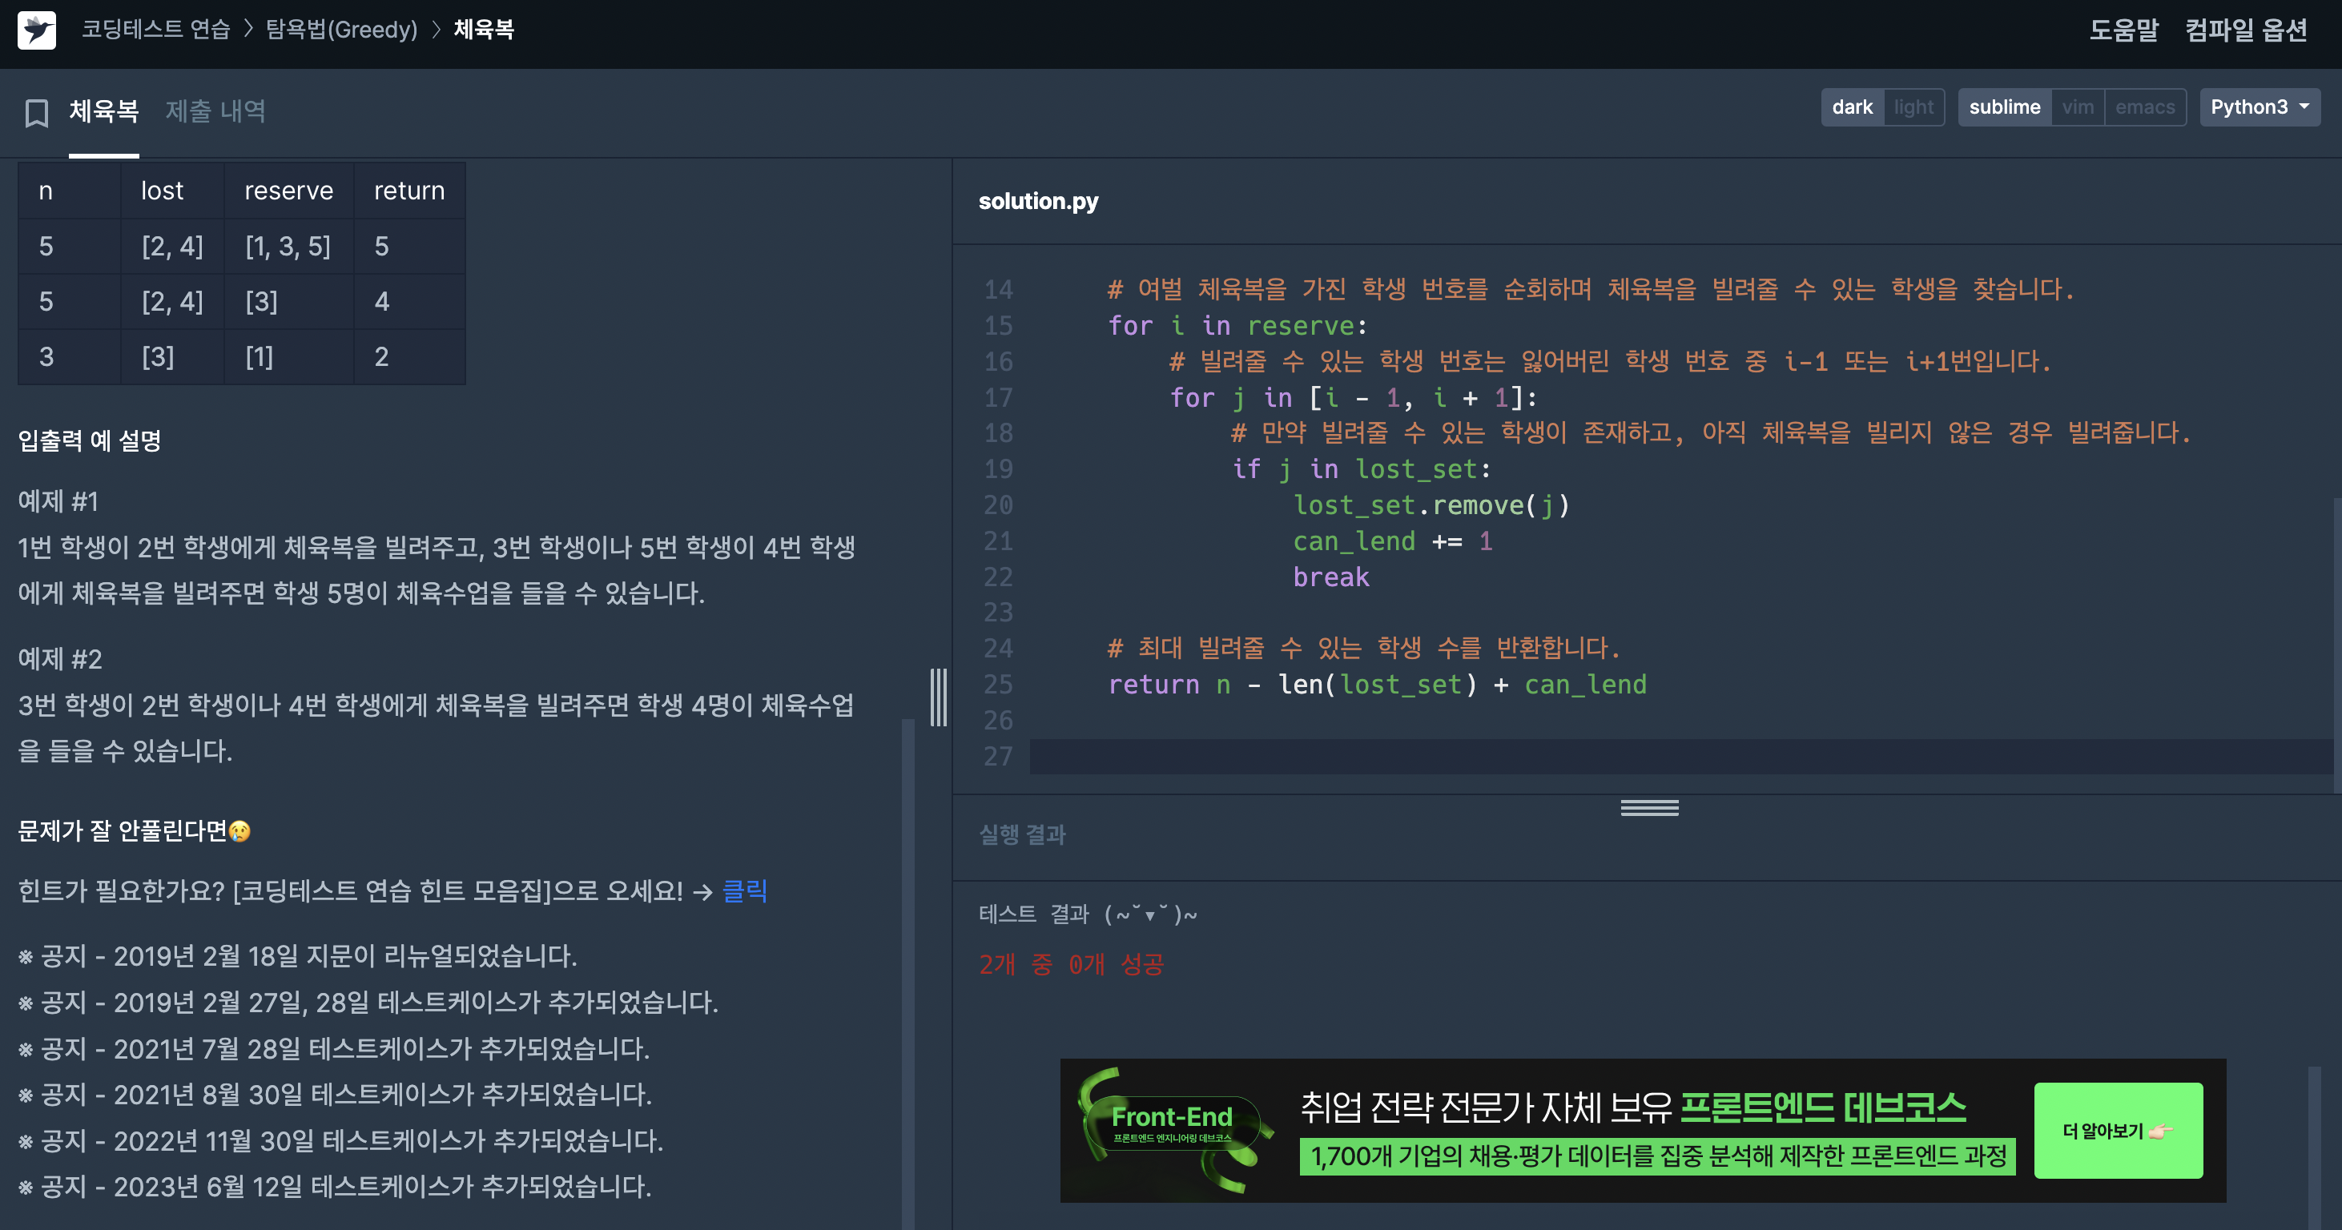Select the dark theme option
This screenshot has height=1230, width=2342.
[x=1852, y=107]
